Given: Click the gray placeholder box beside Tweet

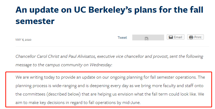Looking at the screenshot, I should (x=148, y=37).
